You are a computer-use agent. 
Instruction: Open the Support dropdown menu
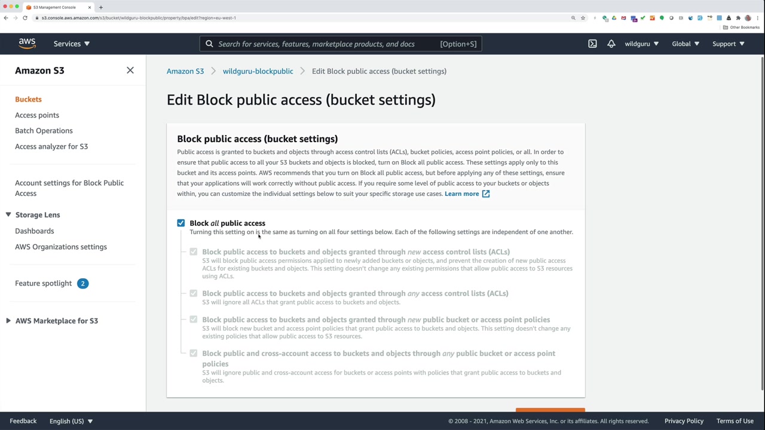(x=728, y=44)
